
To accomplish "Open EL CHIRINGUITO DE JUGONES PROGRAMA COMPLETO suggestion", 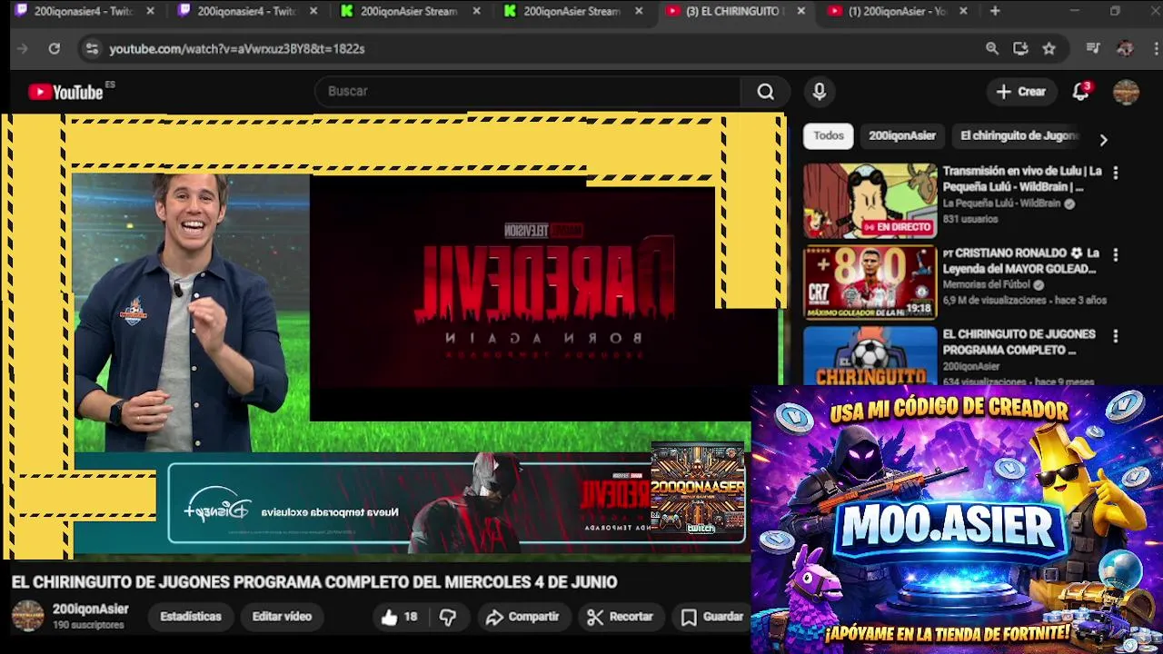I will 1019,342.
